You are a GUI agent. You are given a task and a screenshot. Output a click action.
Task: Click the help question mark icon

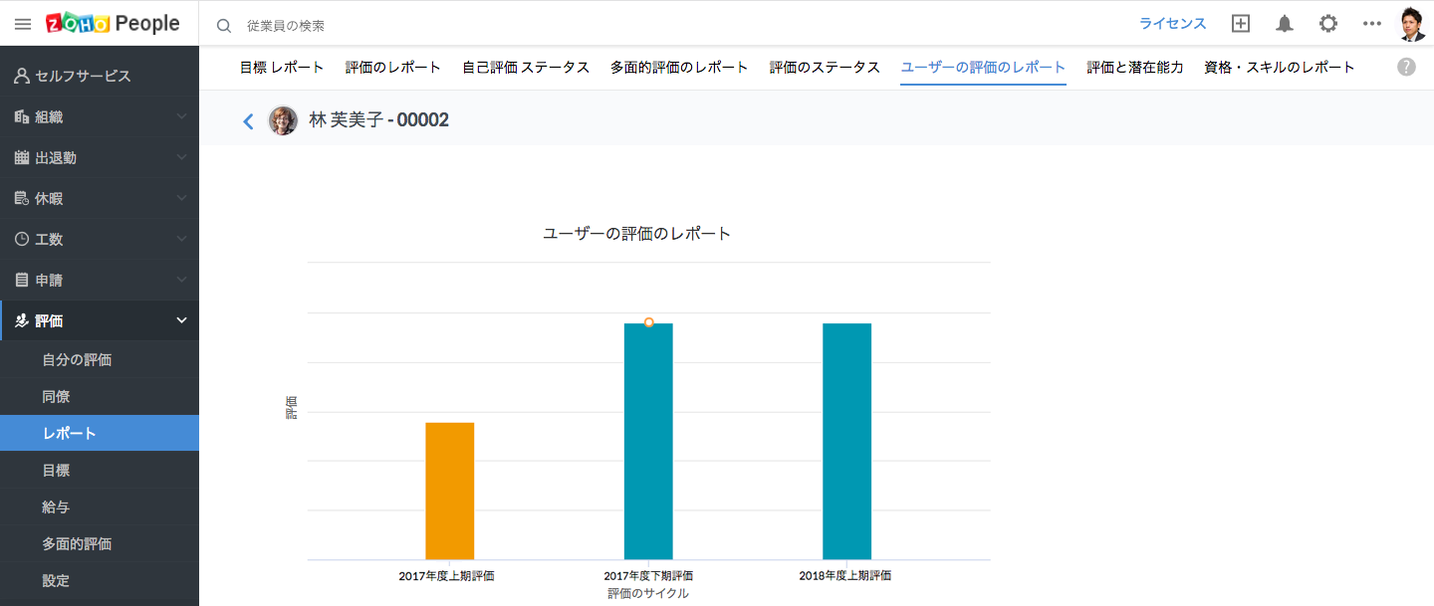[1406, 67]
